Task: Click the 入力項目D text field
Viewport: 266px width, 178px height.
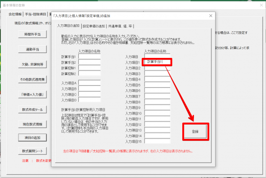Action: (x=89, y=100)
